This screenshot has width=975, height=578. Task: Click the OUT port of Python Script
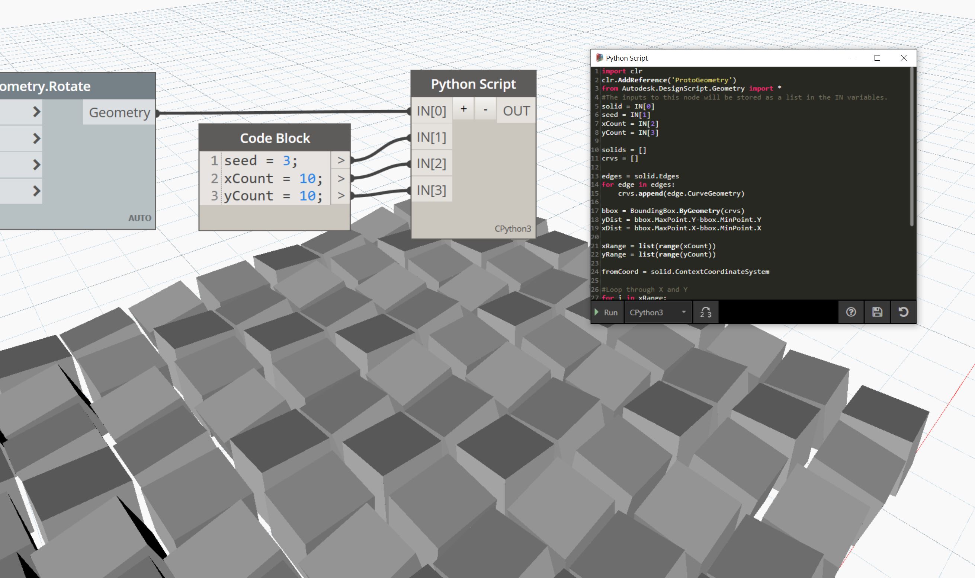tap(516, 111)
